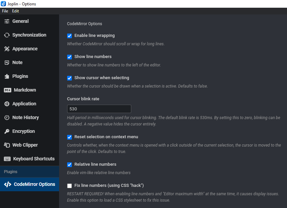Click the 'Half-period in milliseconds' description
The image size is (287, 208).
[x=174, y=121]
